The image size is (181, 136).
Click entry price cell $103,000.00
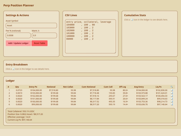tap(36, 93)
